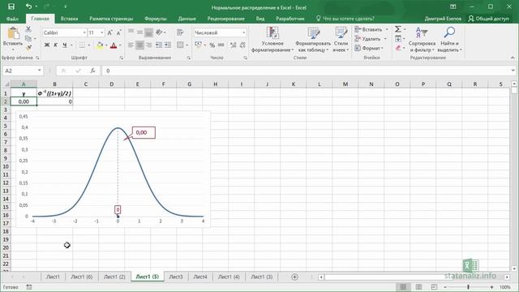
Task: Click the Accounting currency format icon
Action: [x=198, y=45]
